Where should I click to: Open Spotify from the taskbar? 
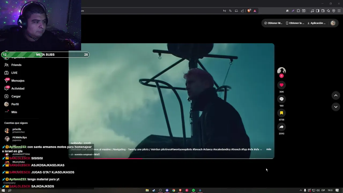tap(193, 190)
